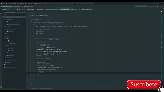Open the Project view dropdown
Viewport: 164px width, 92px height.
point(6,9)
